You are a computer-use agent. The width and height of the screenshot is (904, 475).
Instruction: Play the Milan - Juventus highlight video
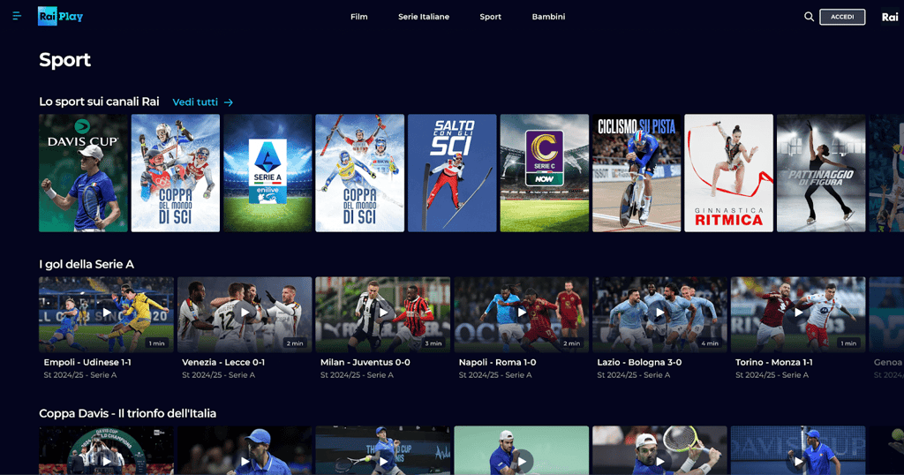[x=383, y=313]
